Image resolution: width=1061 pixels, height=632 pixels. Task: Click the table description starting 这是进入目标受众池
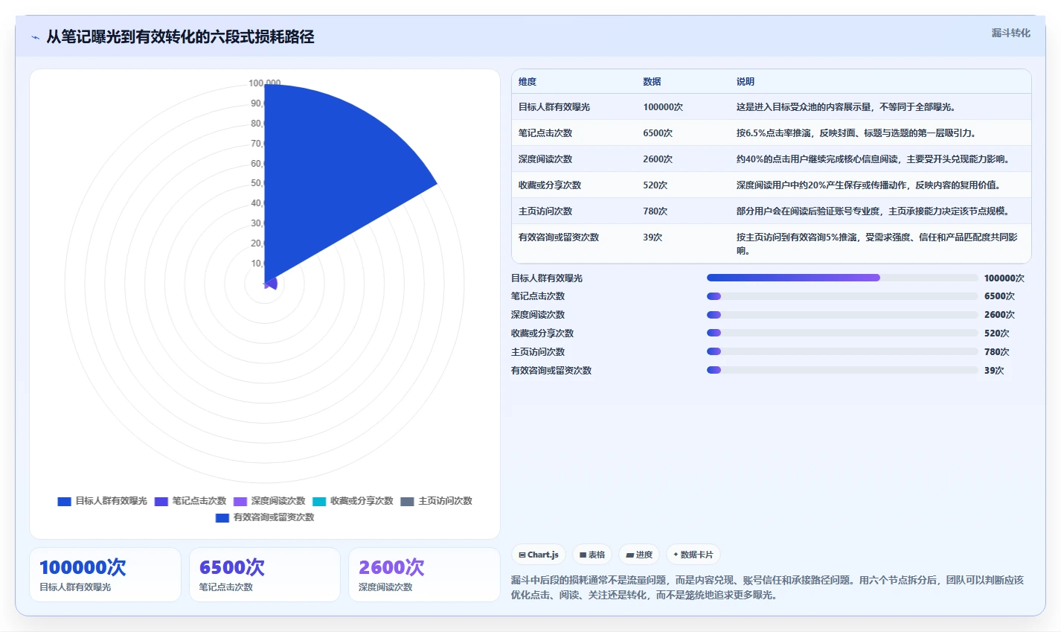click(x=846, y=107)
